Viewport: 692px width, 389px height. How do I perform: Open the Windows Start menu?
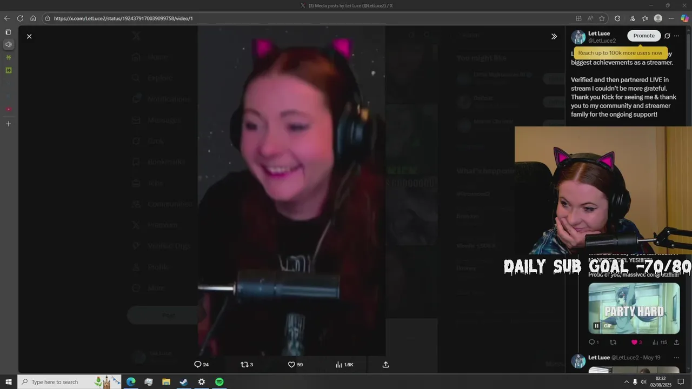9,382
